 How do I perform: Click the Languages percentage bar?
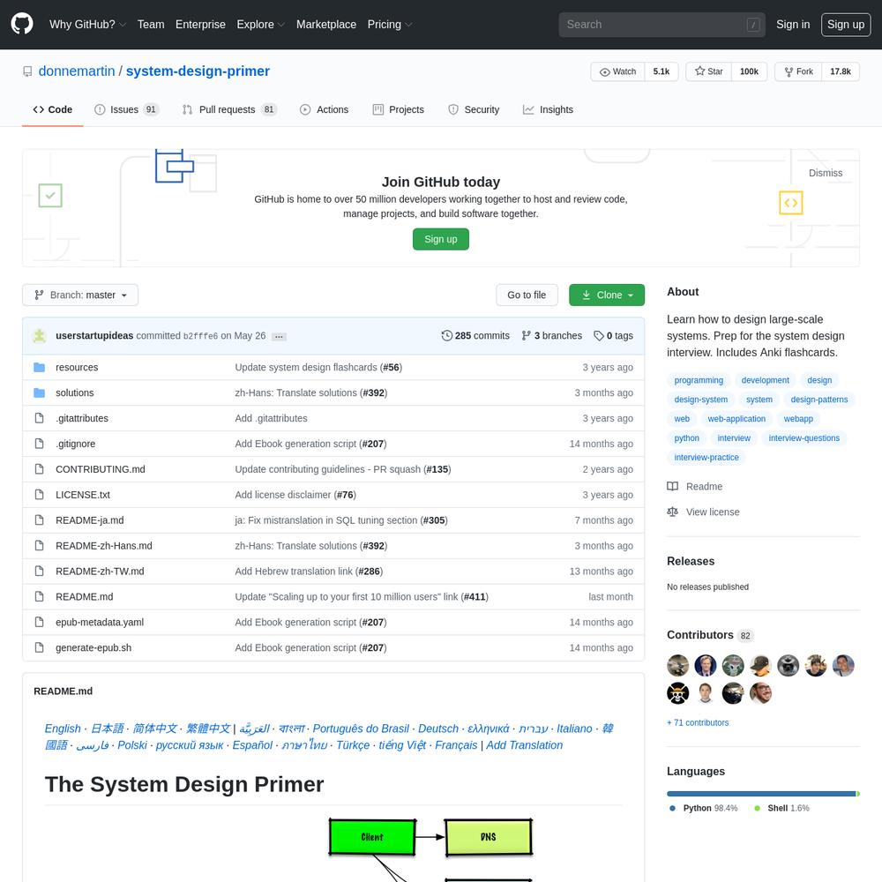[x=763, y=794]
